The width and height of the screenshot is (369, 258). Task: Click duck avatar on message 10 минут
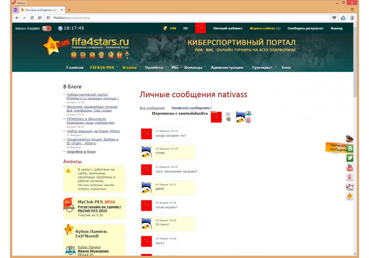point(146,223)
